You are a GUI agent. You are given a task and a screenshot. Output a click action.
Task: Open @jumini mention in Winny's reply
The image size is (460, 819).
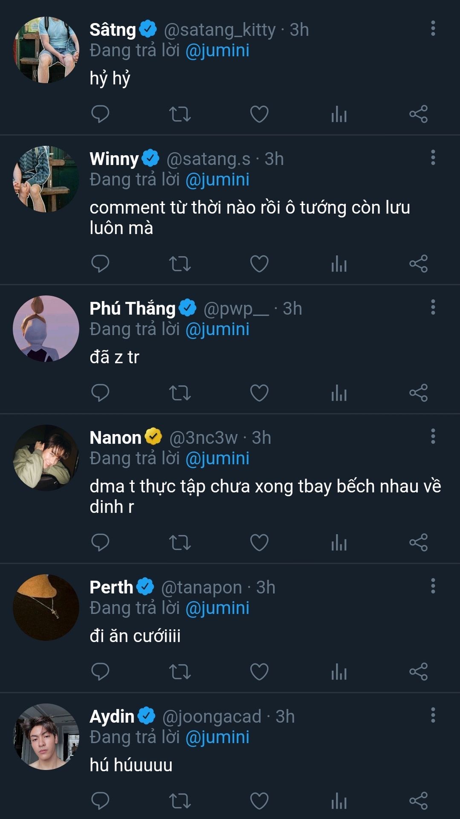(217, 180)
